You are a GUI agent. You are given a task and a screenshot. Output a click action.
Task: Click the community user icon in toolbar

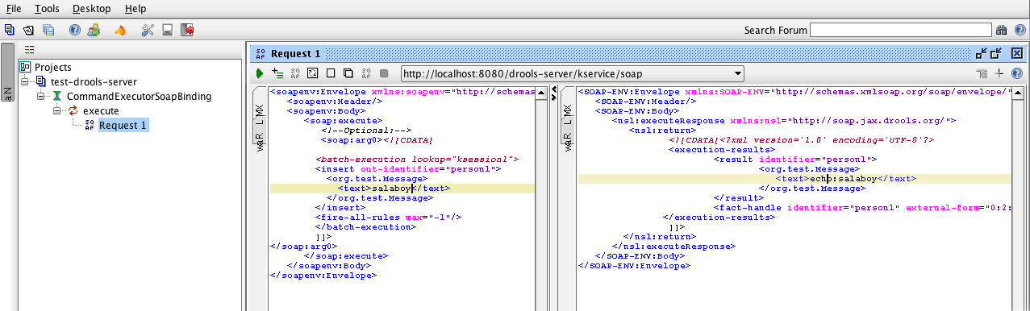94,30
